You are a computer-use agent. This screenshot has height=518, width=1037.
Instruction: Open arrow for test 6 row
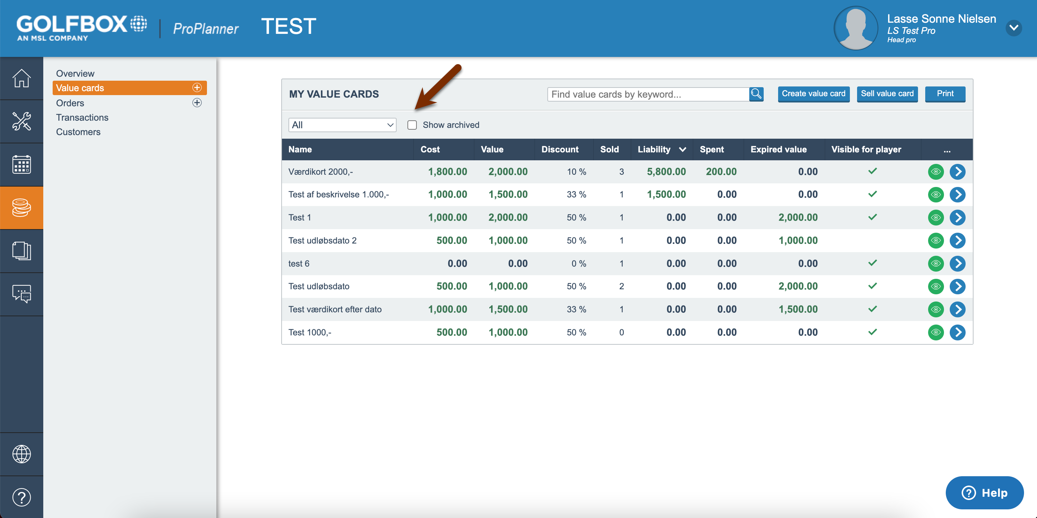click(957, 263)
